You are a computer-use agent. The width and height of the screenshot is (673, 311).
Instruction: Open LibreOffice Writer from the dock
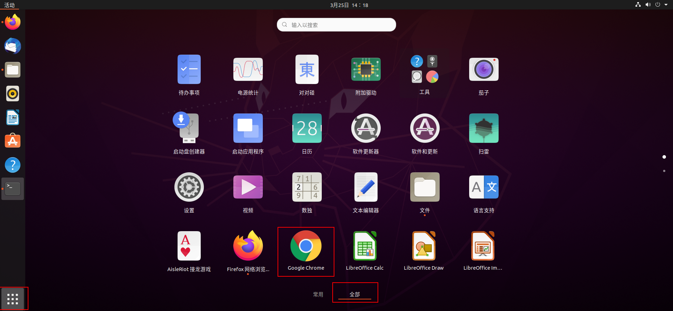(x=13, y=118)
